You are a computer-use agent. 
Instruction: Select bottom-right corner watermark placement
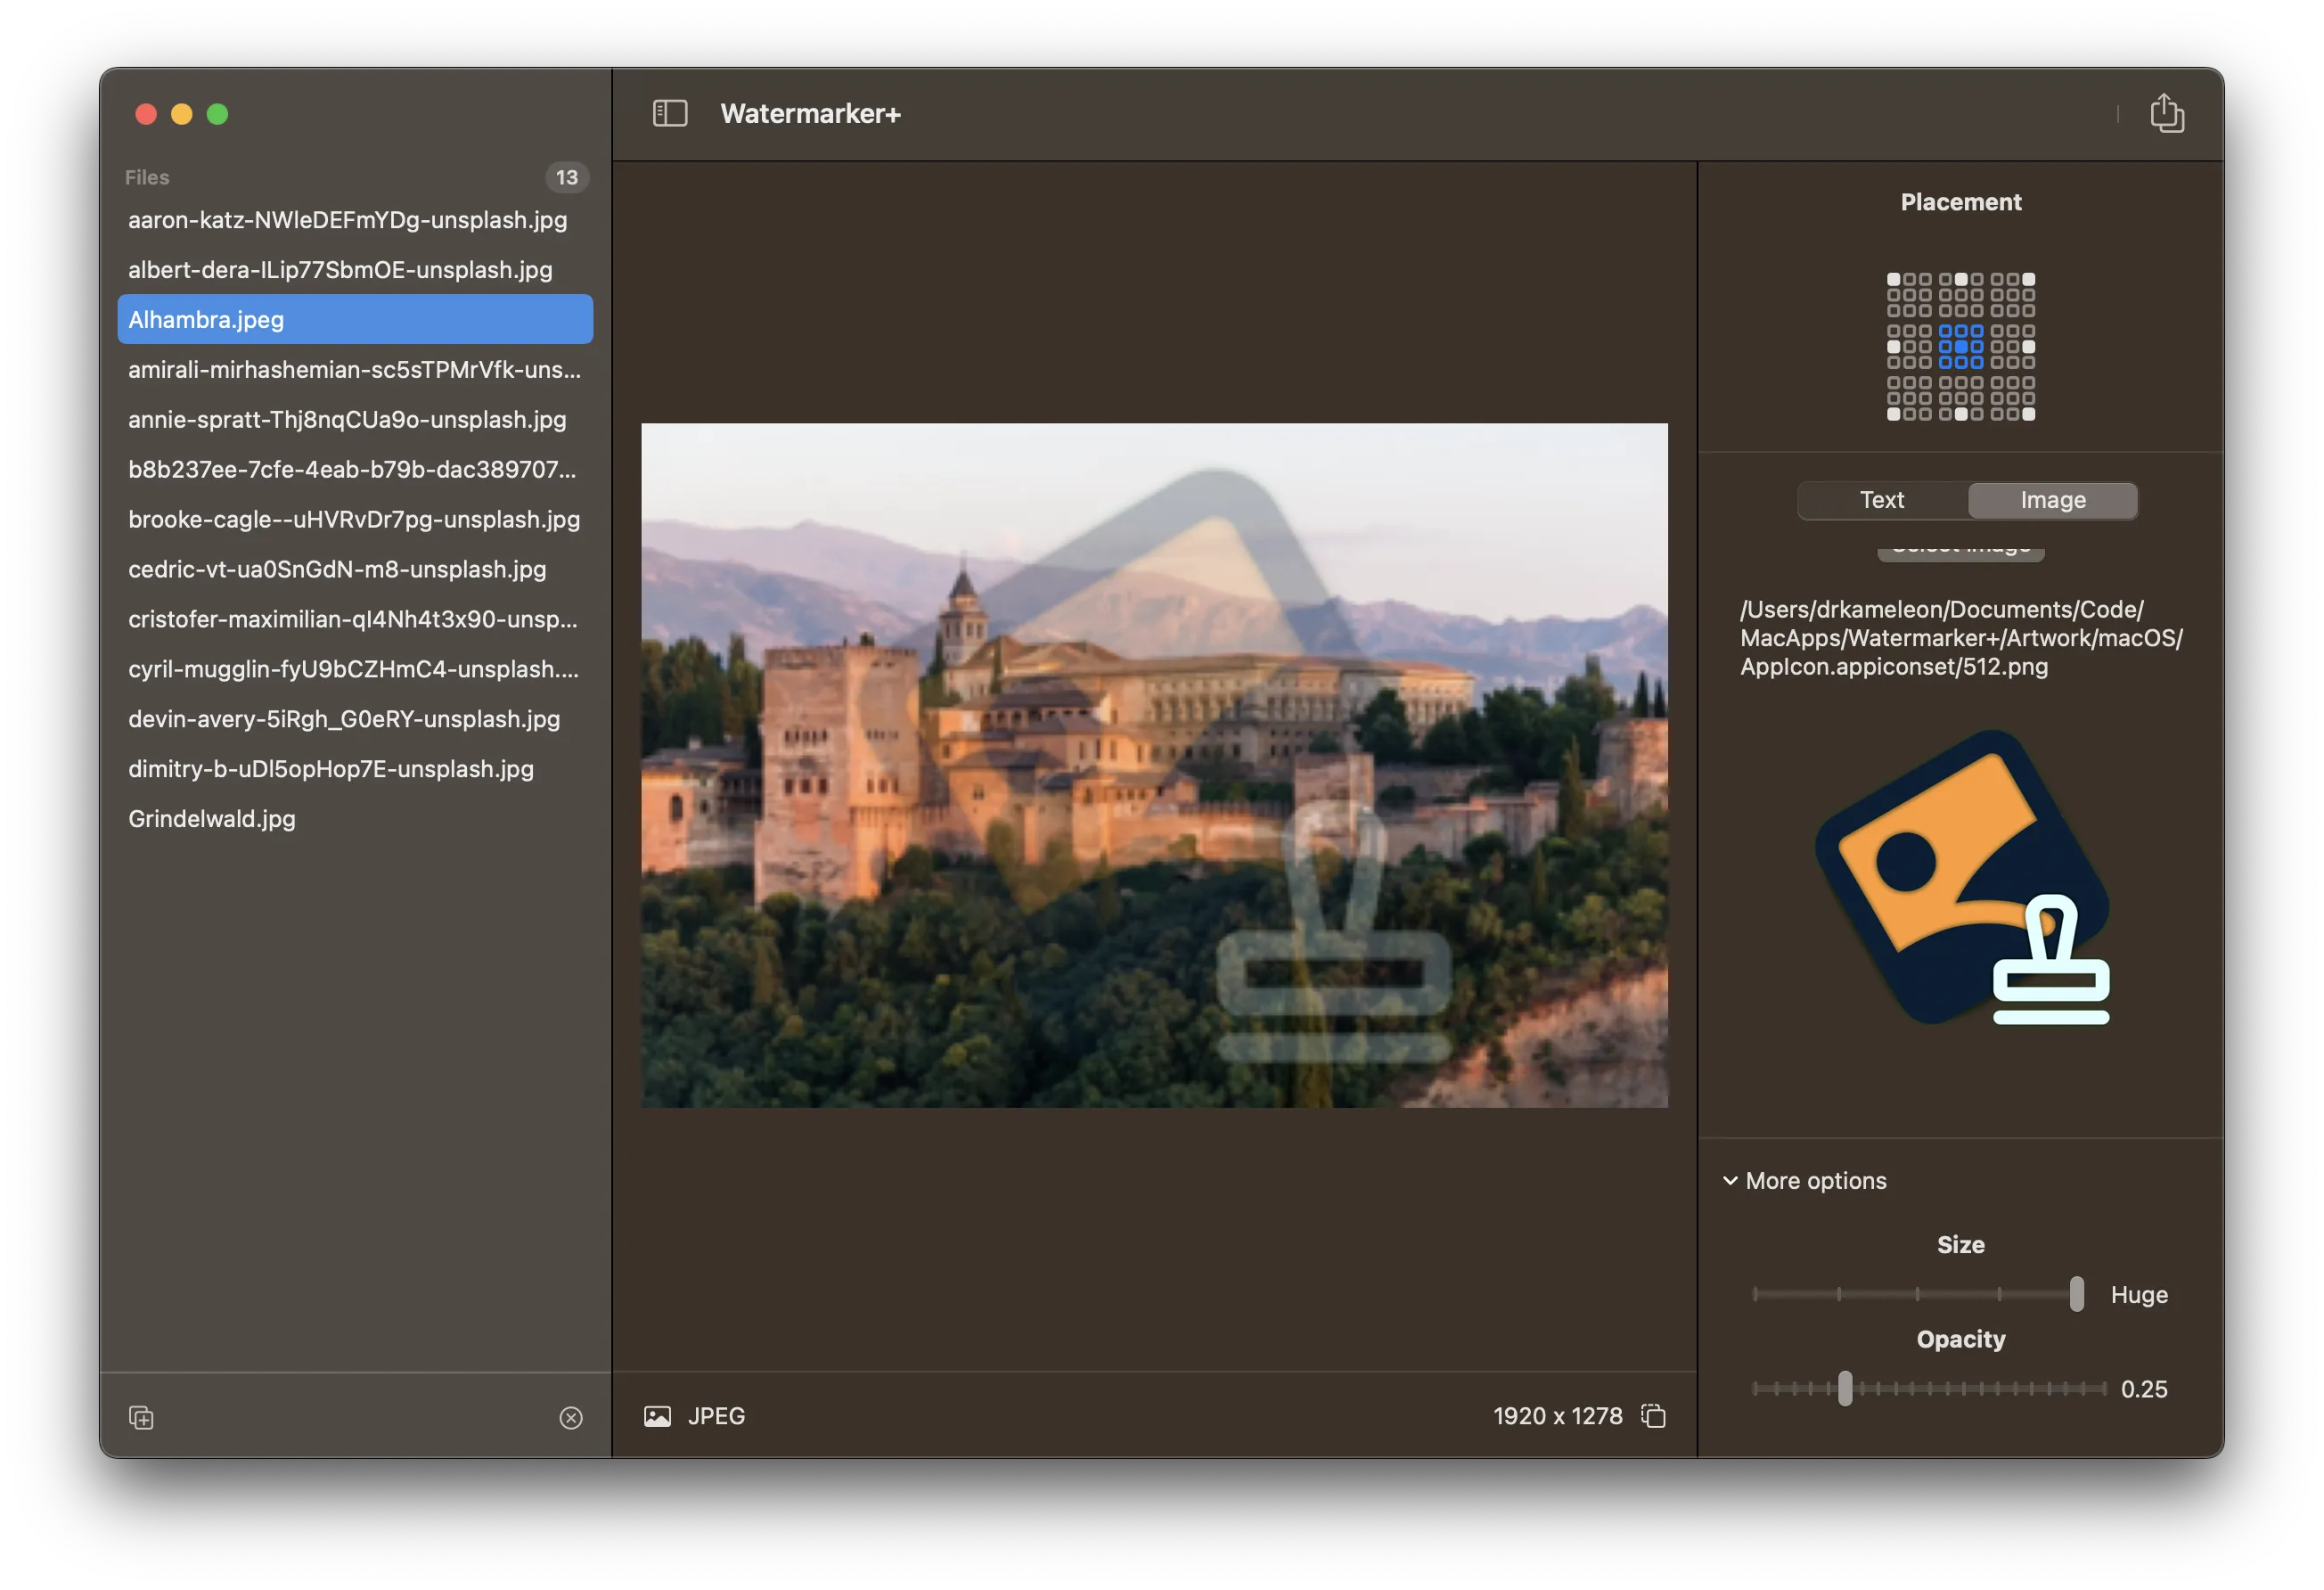(x=2028, y=414)
